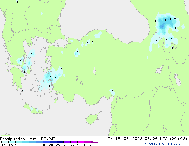Click the legend tick label 50
Image resolution: width=189 pixels, height=146 pixels.
point(92,145)
